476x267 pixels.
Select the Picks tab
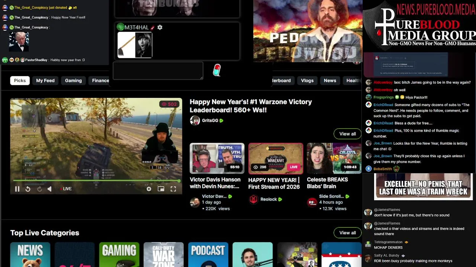pyautogui.click(x=20, y=80)
